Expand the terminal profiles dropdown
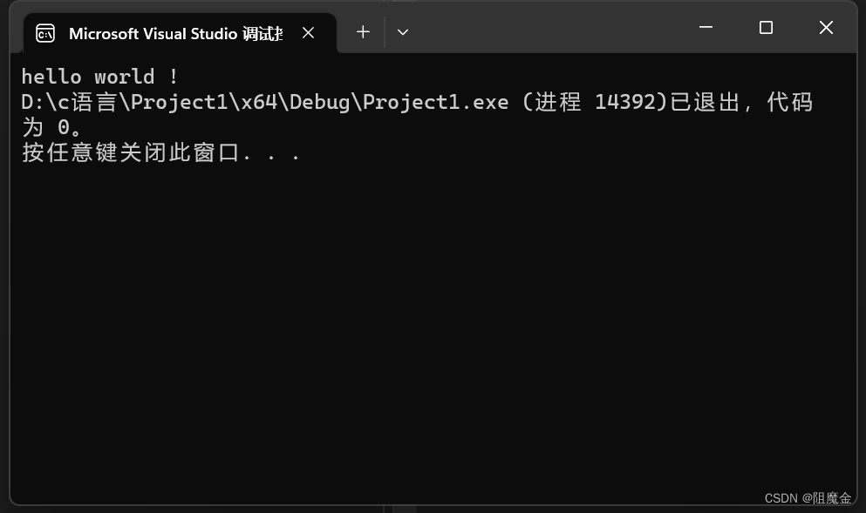 (402, 31)
